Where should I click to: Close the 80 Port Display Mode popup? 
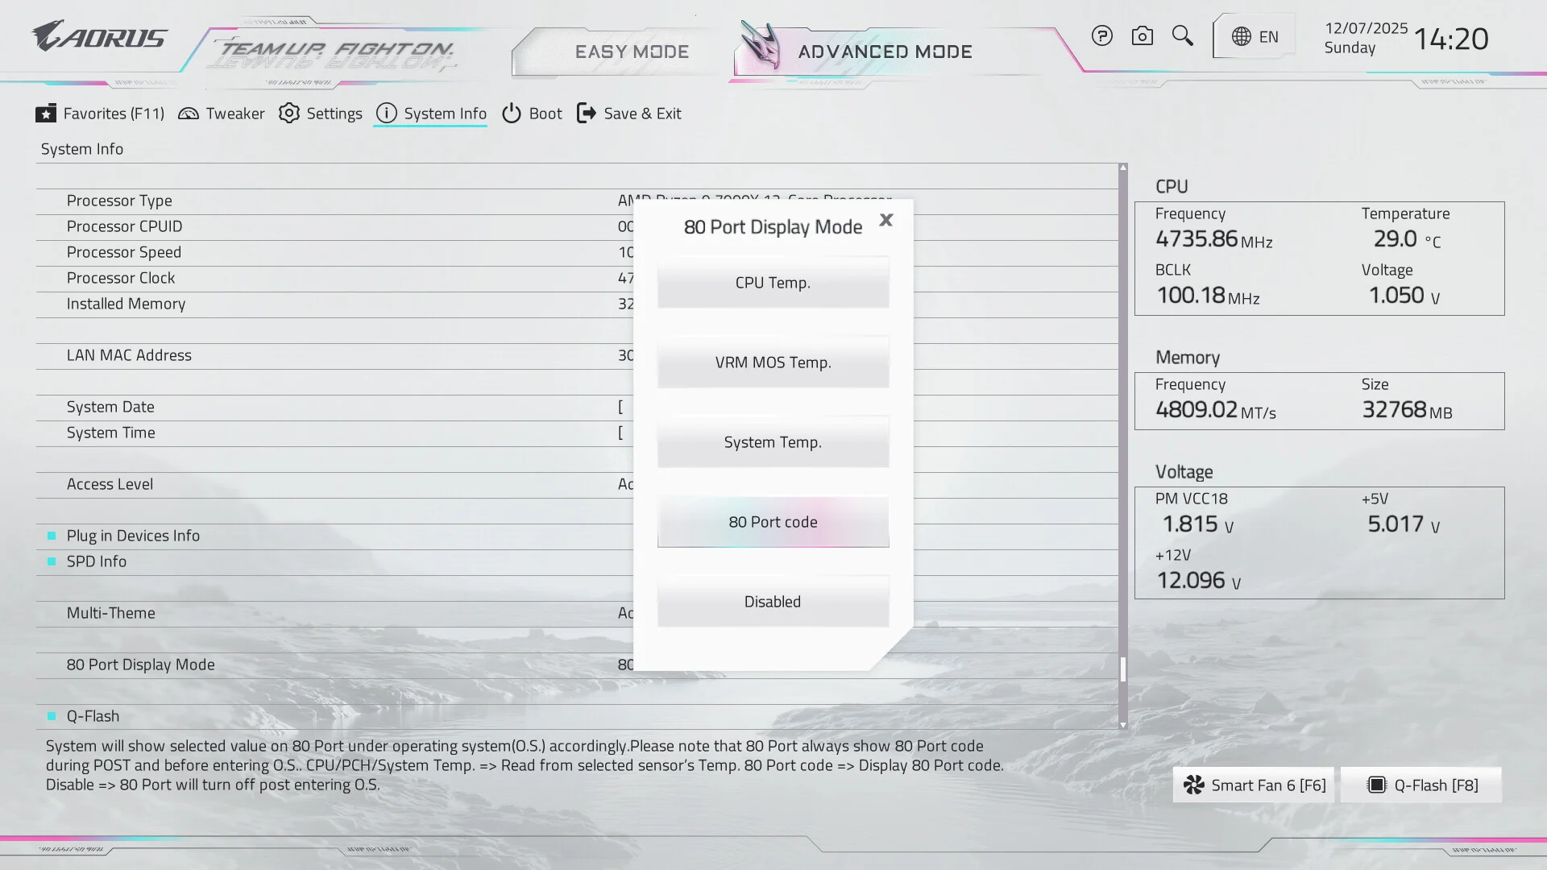[886, 220]
